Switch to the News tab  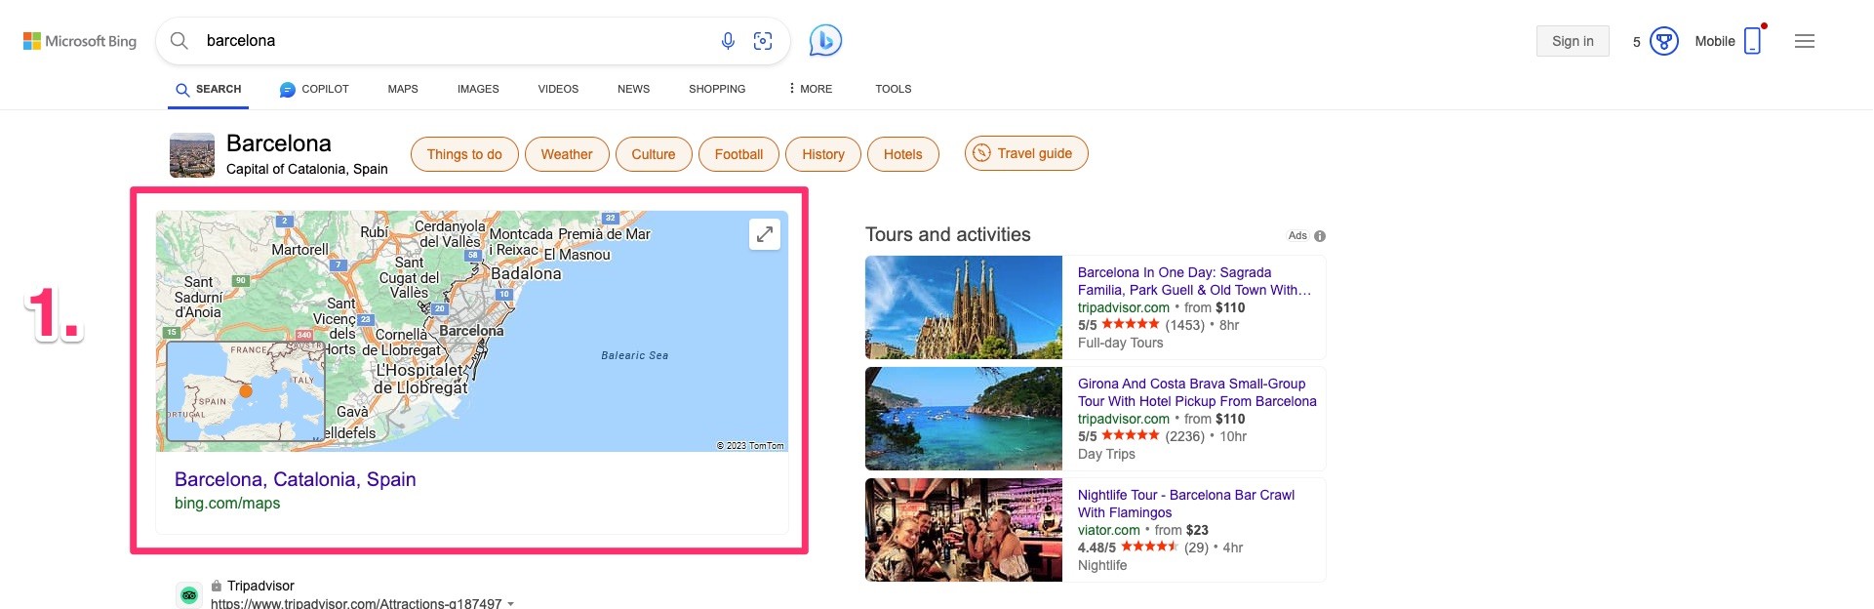[x=633, y=89]
